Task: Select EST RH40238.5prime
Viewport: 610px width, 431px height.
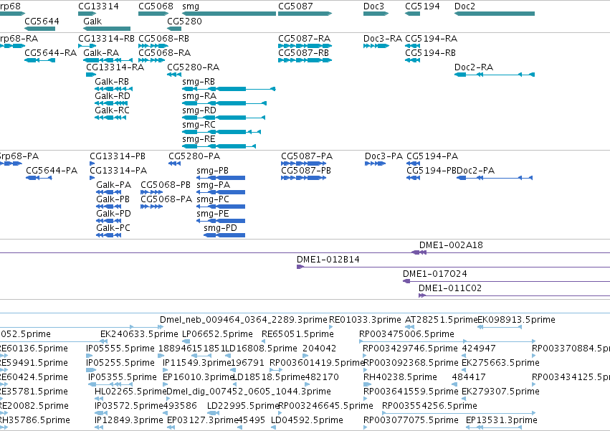Action: [x=368, y=384]
